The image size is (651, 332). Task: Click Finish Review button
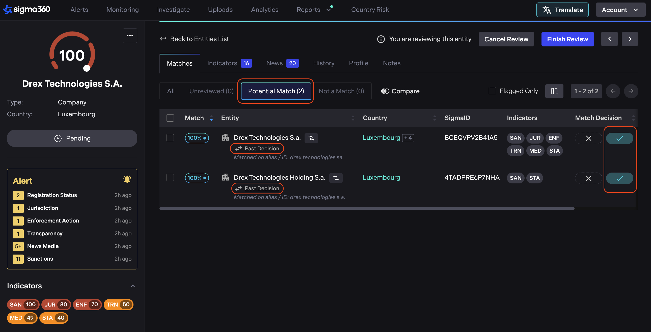(x=567, y=39)
